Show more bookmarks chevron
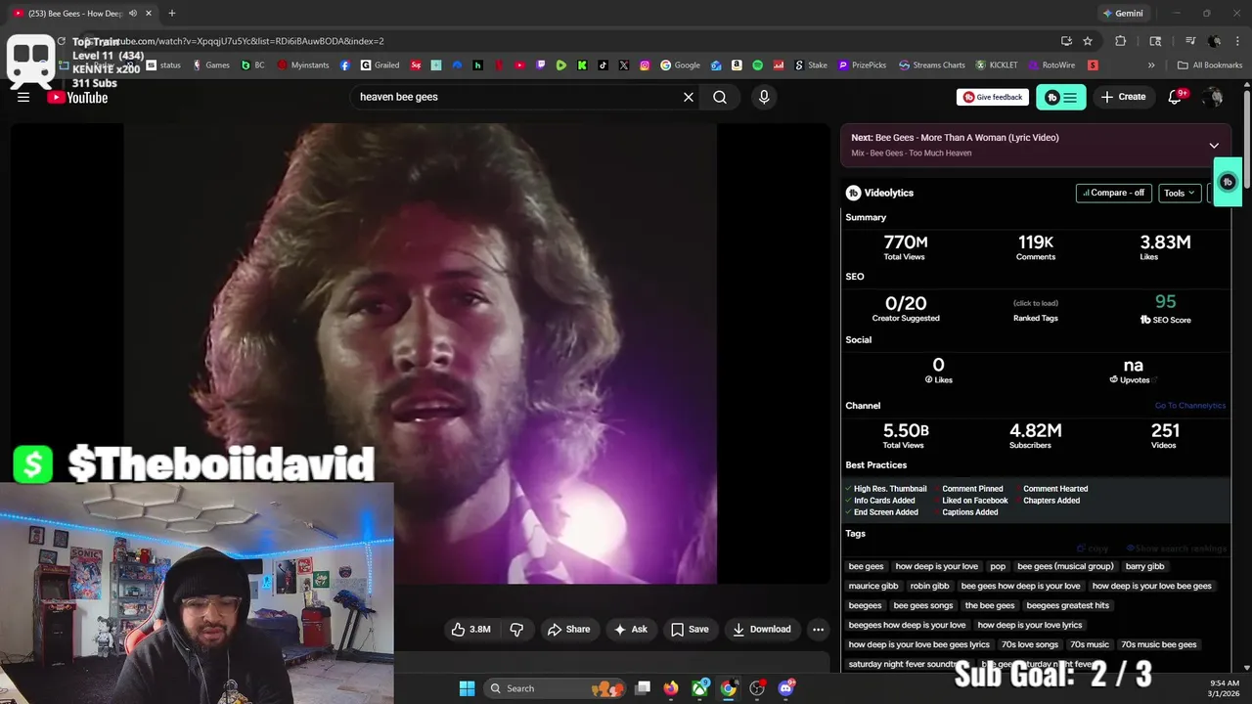The height and width of the screenshot is (704, 1252). [1151, 66]
